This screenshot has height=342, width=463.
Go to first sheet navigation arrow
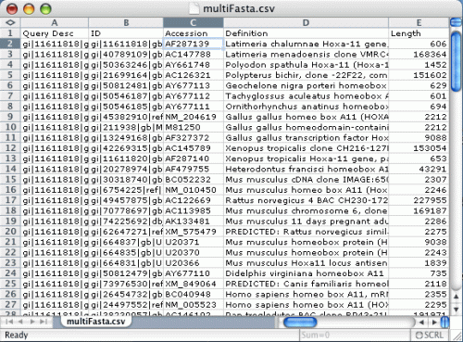[9, 322]
